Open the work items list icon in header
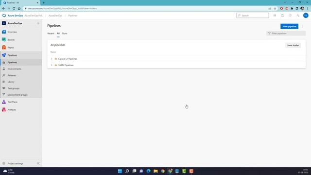311x175 pixels. tap(275, 16)
